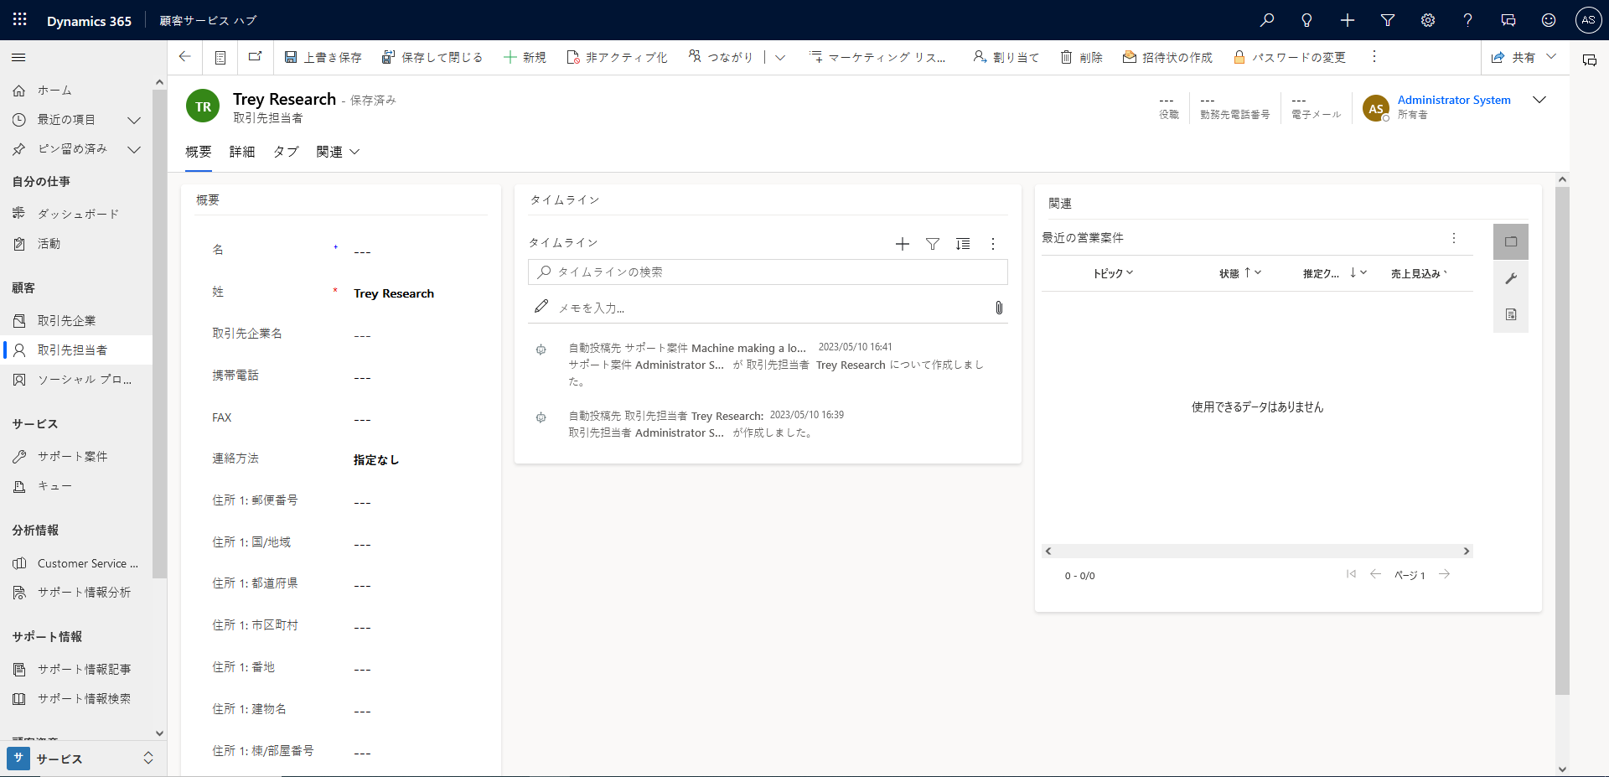
Task: Toggle the hamburger navigation menu
Action: coord(18,57)
